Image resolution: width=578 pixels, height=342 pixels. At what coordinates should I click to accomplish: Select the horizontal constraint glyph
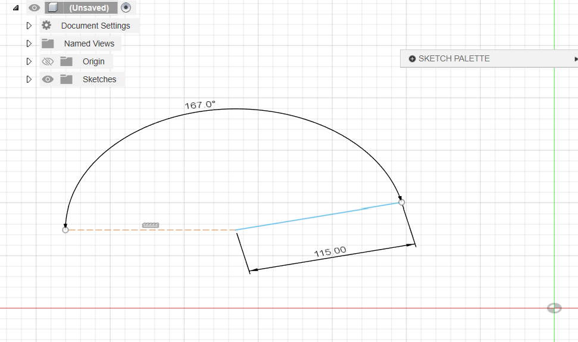coord(151,225)
